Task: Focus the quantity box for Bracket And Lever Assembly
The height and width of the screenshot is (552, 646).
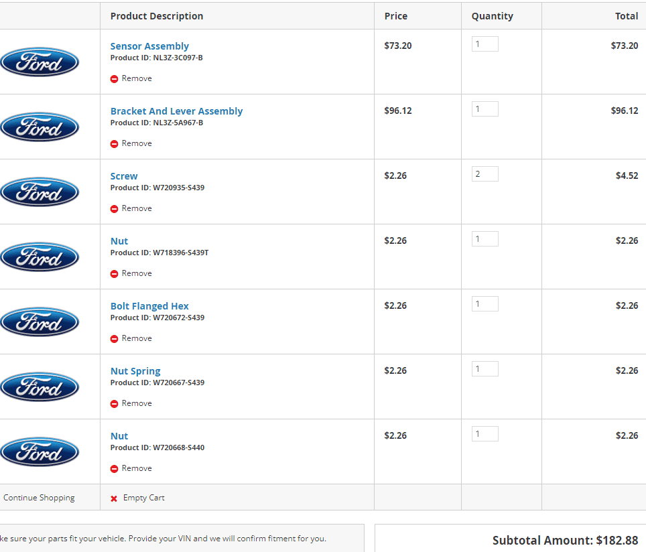Action: pos(484,109)
